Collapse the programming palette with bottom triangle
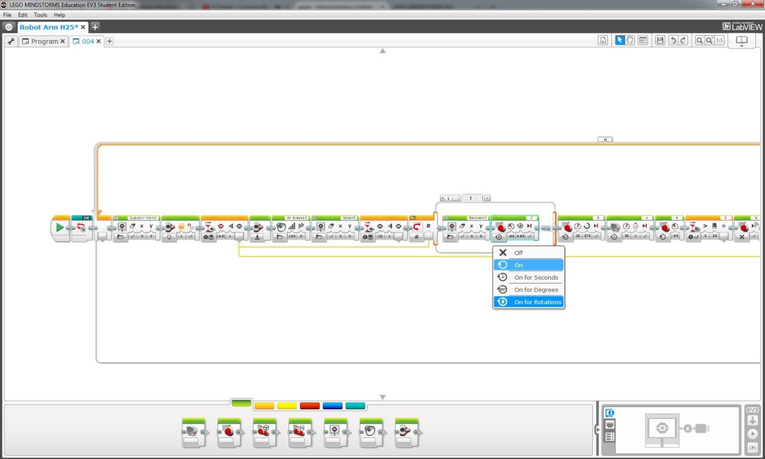Screen dimensions: 765x459 382,397
